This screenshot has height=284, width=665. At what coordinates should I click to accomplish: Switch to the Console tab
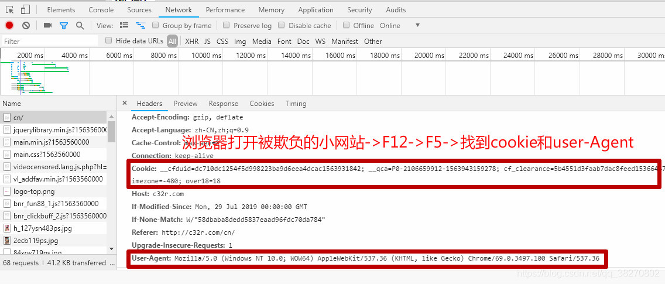point(101,10)
